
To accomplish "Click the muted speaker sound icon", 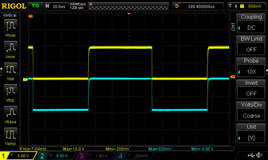I will tap(259, 155).
